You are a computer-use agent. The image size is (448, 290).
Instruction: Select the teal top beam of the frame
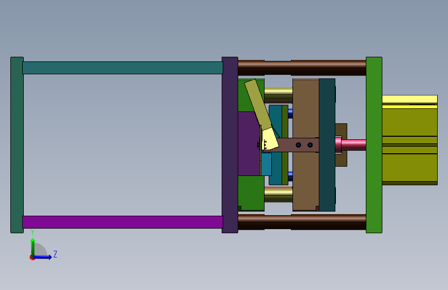[122, 68]
